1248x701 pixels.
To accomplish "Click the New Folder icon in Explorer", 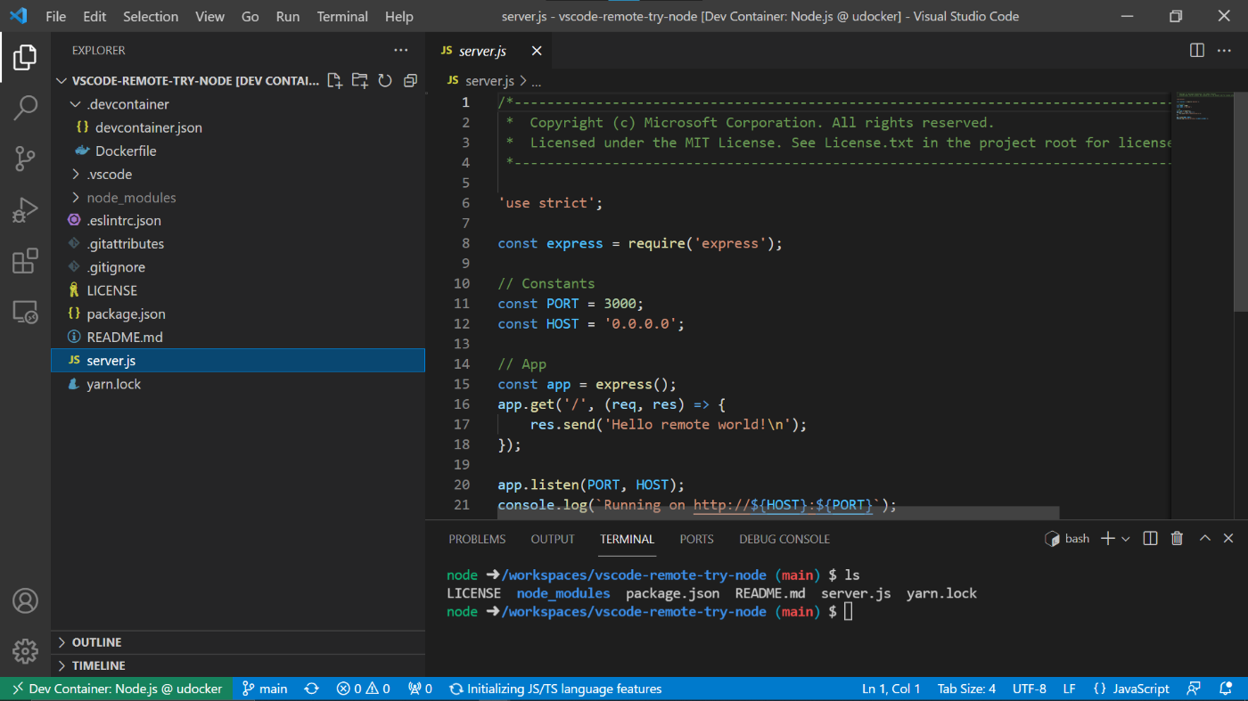I will 359,80.
